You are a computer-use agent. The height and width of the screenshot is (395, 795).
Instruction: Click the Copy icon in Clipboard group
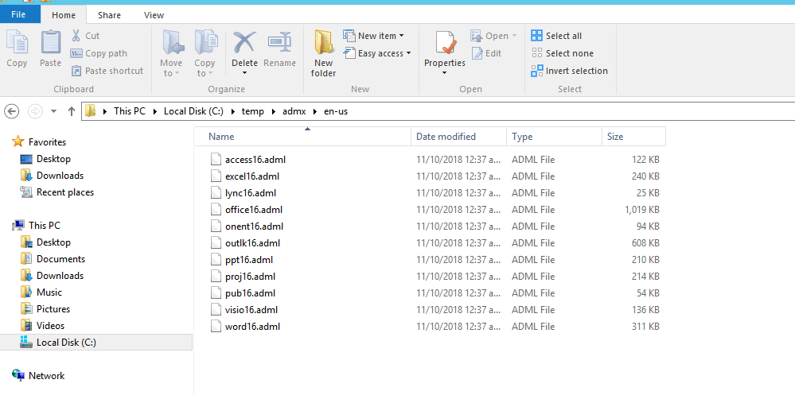pyautogui.click(x=16, y=45)
